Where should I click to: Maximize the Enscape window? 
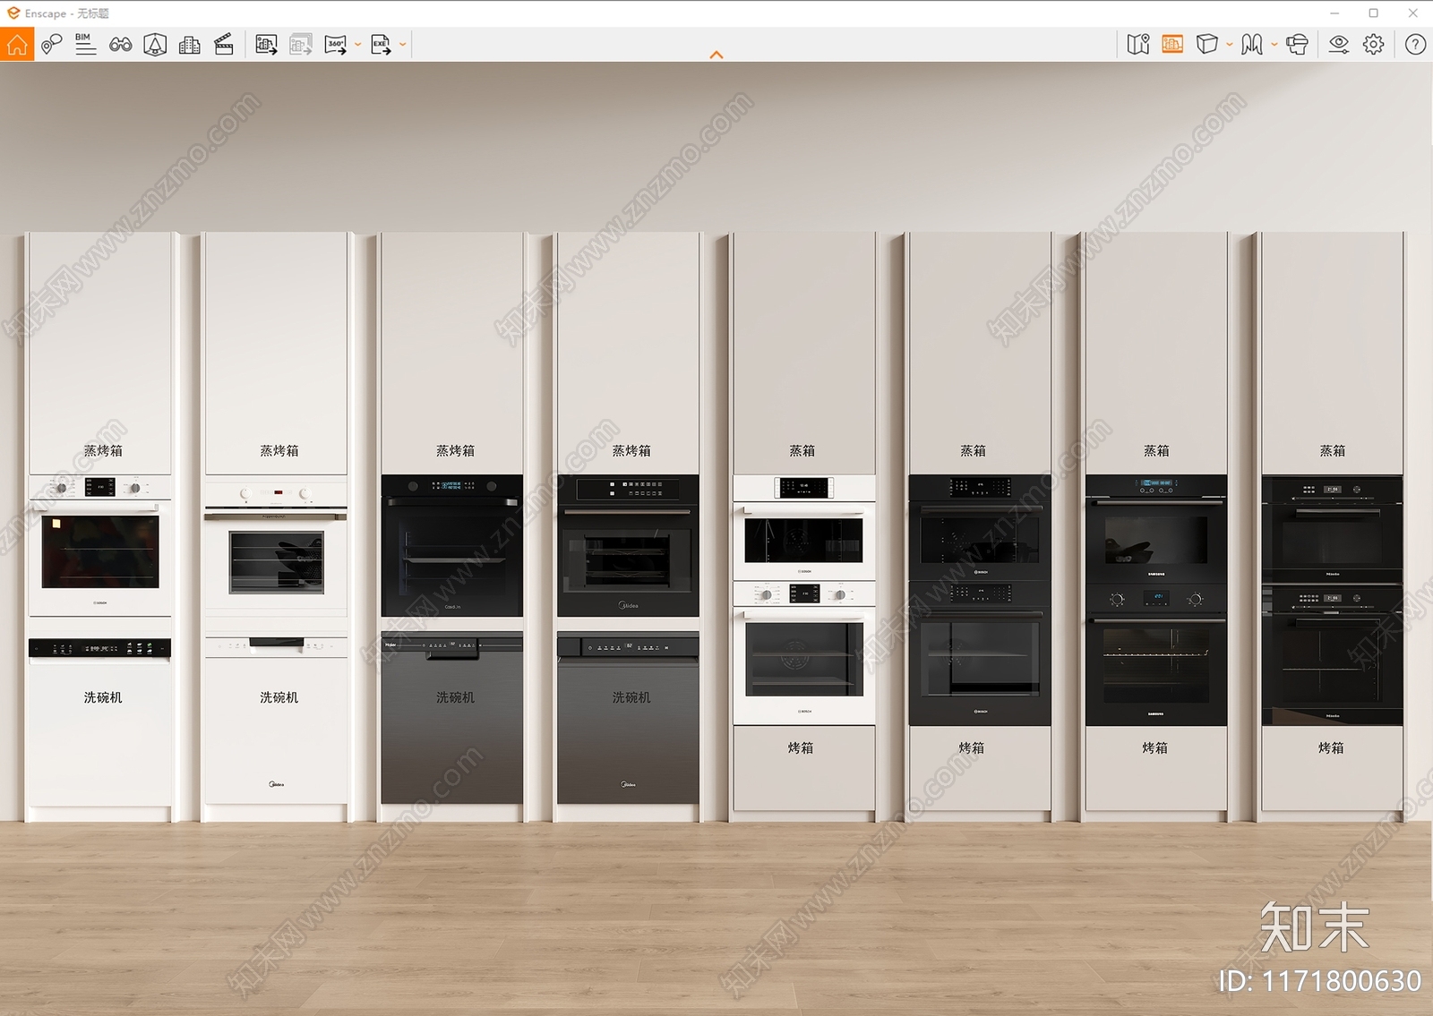(1373, 13)
